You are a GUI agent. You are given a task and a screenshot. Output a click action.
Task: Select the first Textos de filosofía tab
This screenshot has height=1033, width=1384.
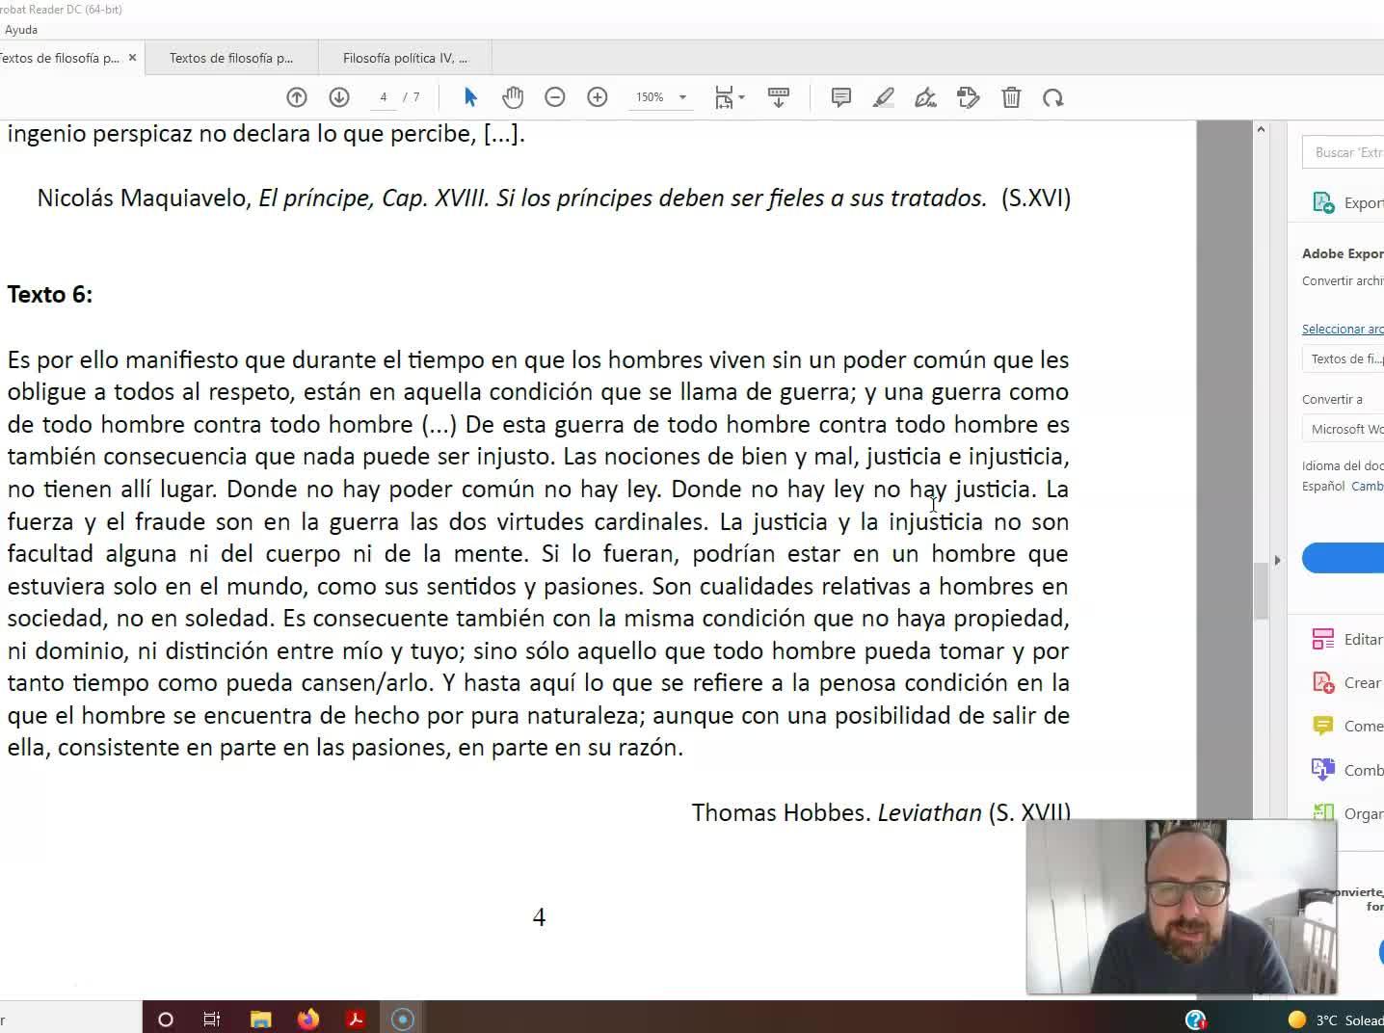[x=60, y=58]
